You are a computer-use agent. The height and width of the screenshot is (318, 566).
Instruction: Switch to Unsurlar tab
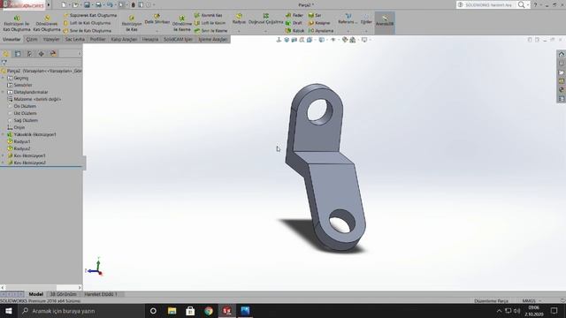tap(11, 39)
